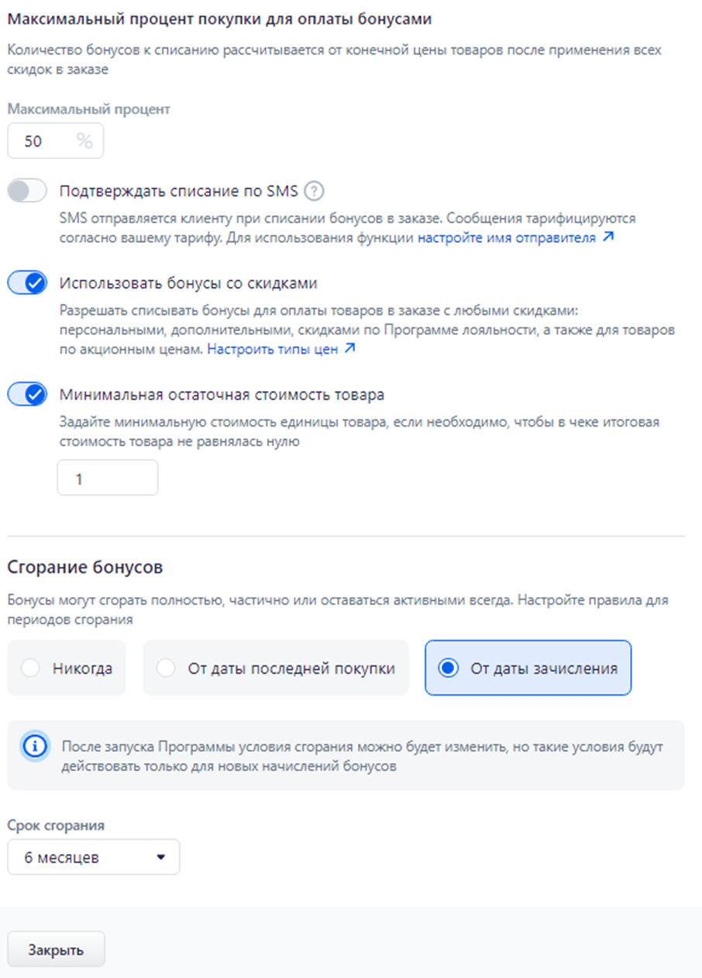
Task: Open настройте имя отправителя link
Action: click(x=507, y=238)
